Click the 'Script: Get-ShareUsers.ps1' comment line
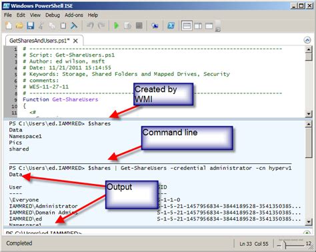 69,55
